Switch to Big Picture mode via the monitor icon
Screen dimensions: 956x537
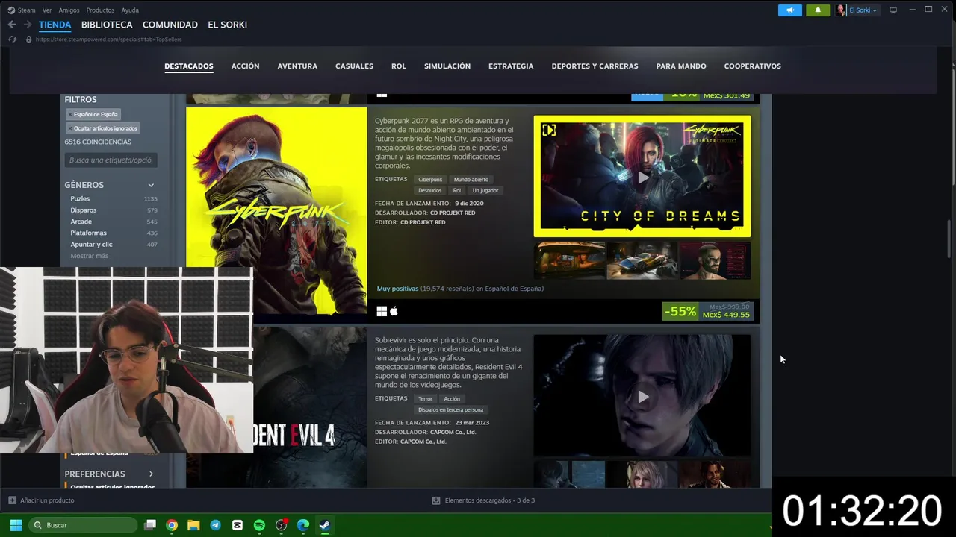point(893,10)
